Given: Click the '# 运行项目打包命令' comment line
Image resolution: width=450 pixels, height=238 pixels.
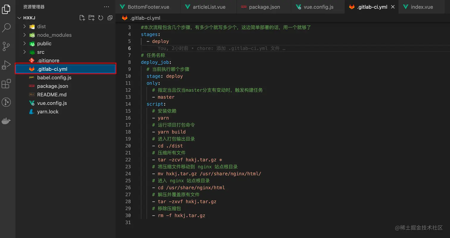Looking at the screenshot, I should click(174, 125).
